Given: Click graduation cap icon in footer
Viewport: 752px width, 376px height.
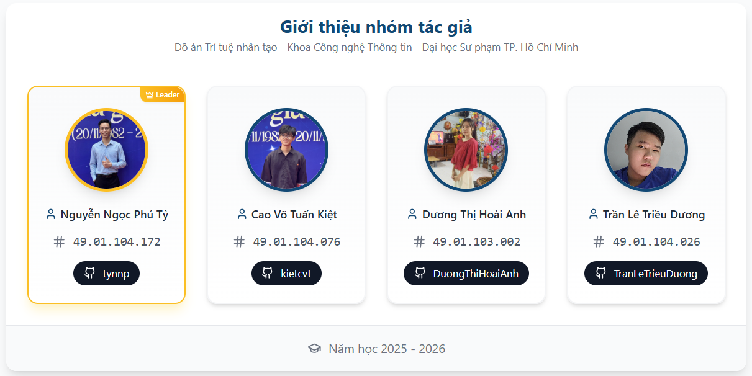Looking at the screenshot, I should pyautogui.click(x=314, y=349).
